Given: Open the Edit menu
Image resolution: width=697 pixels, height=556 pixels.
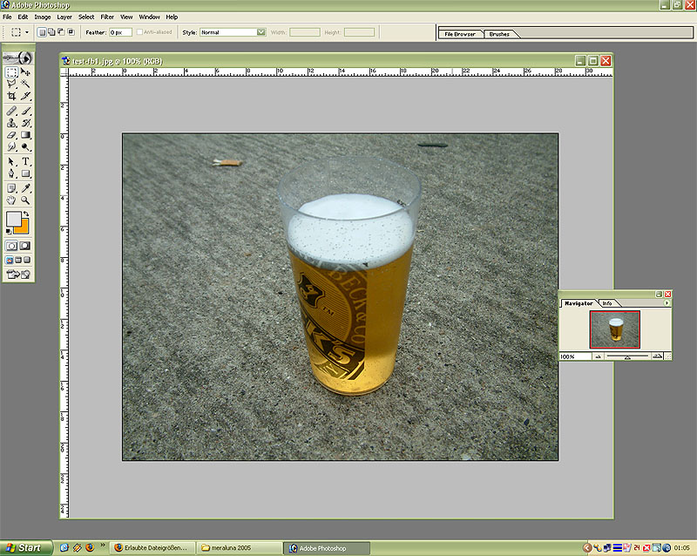Looking at the screenshot, I should pos(23,17).
